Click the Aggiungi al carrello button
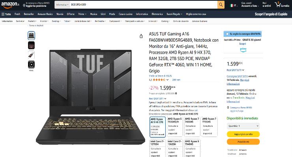Viewport: 292px width, 157px height. [x=243, y=134]
